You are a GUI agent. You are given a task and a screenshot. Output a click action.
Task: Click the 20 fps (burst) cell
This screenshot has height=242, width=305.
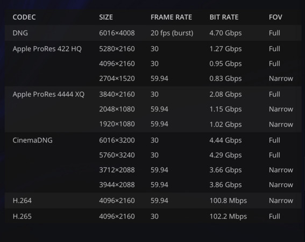172,33
